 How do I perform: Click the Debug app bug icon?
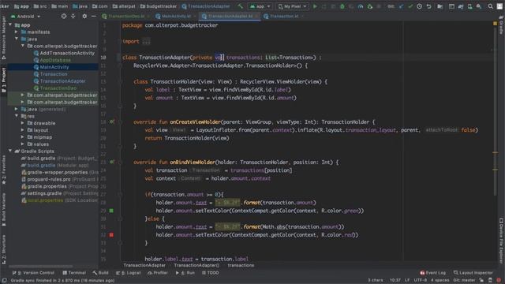tap(342, 6)
